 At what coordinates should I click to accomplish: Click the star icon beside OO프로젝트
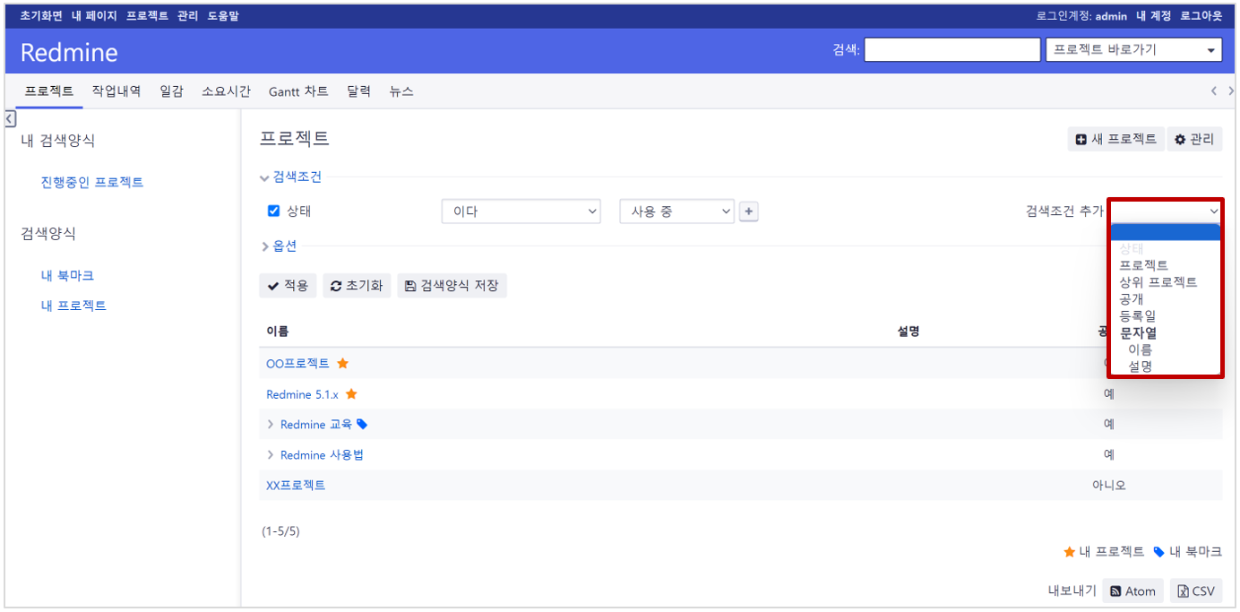(342, 364)
